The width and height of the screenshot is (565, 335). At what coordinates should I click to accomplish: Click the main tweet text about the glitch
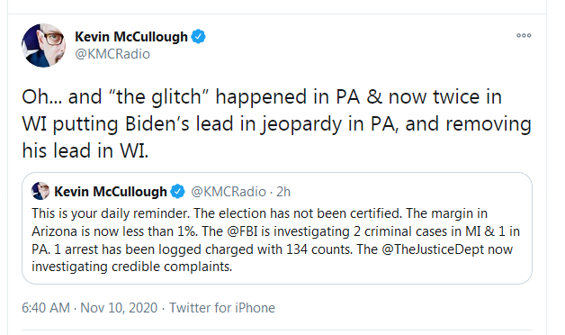click(277, 123)
